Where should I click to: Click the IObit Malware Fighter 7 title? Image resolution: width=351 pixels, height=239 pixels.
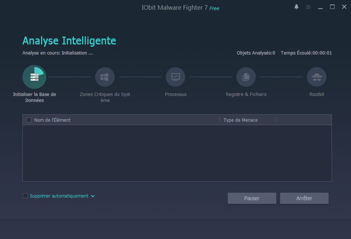point(175,7)
